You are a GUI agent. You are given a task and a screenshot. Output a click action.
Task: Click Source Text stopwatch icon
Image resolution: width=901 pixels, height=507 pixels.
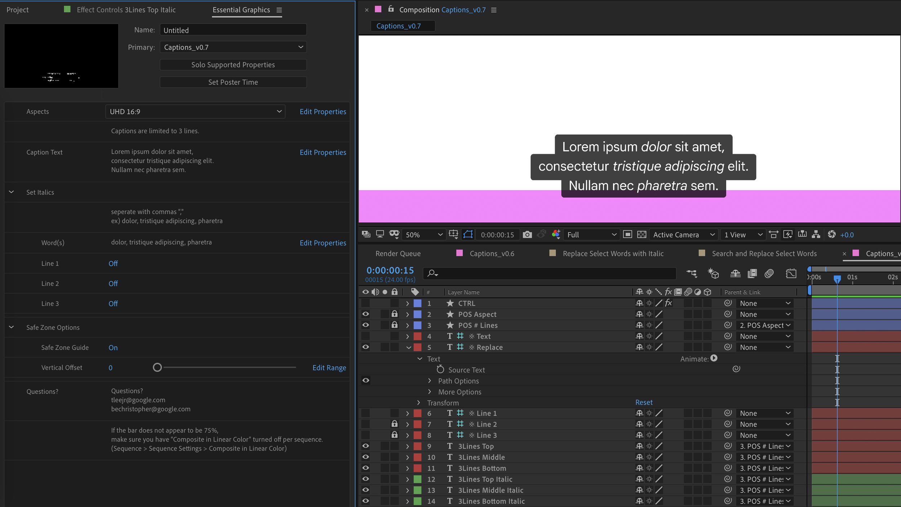[x=440, y=370]
